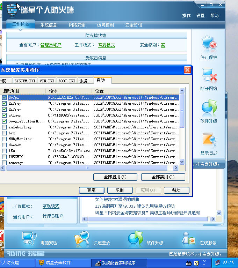Screen dimensions: 238x268
Task: Click the network computers tray icon
Action: [x=218, y=263]
